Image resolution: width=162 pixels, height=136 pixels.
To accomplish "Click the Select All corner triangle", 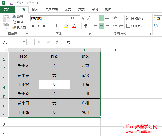I will 6,50.
